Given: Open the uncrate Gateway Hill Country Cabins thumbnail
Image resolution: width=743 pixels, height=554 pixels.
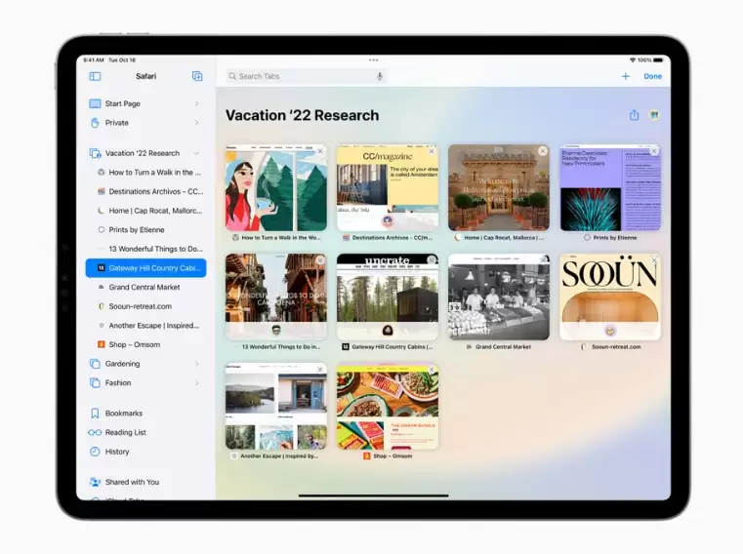Looking at the screenshot, I should (x=388, y=297).
